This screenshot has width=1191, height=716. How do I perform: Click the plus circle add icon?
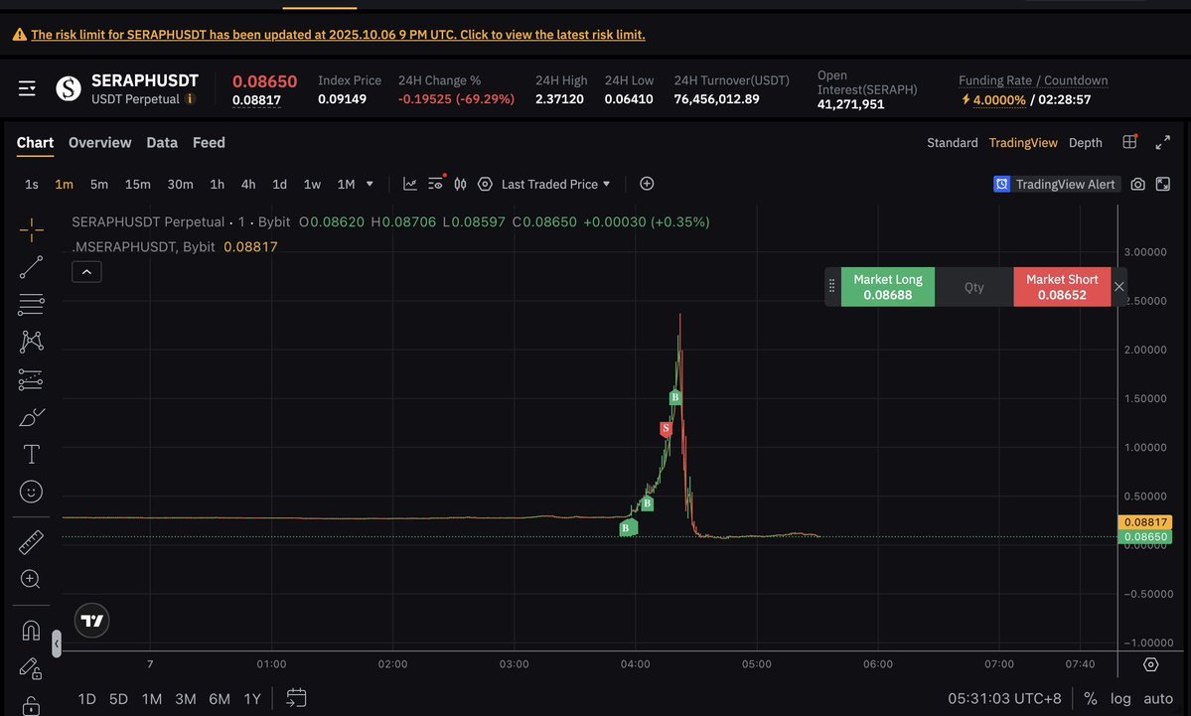647,184
